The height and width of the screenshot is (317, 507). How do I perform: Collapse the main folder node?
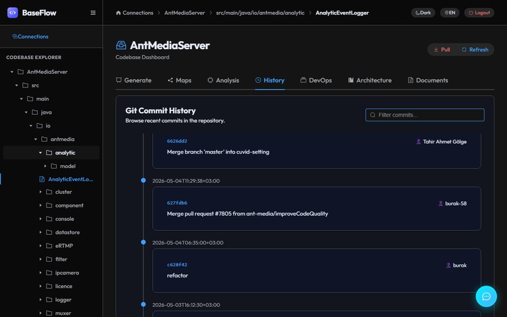pyautogui.click(x=21, y=99)
